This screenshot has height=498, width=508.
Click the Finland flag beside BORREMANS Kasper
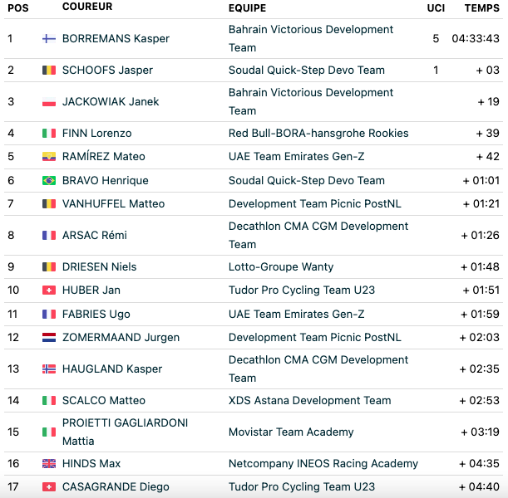click(49, 39)
